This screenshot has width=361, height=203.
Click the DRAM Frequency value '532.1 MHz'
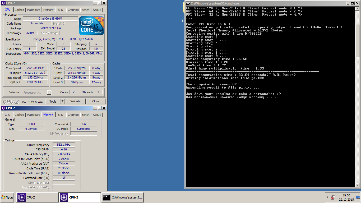(64, 145)
